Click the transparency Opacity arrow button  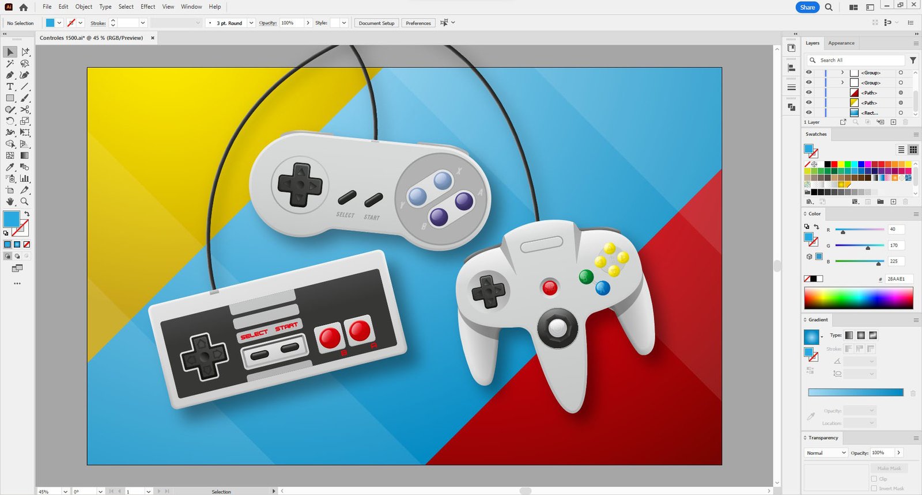[x=898, y=453]
